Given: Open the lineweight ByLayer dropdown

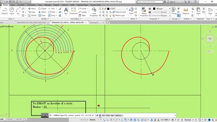Looking at the screenshot, I should click(162, 12).
